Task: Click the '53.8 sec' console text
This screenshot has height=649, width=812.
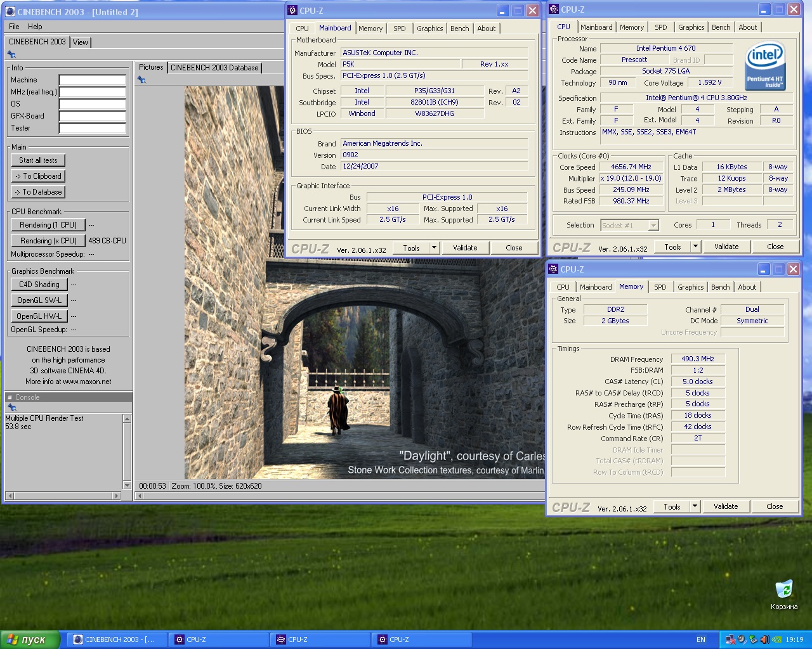Action: click(x=18, y=427)
